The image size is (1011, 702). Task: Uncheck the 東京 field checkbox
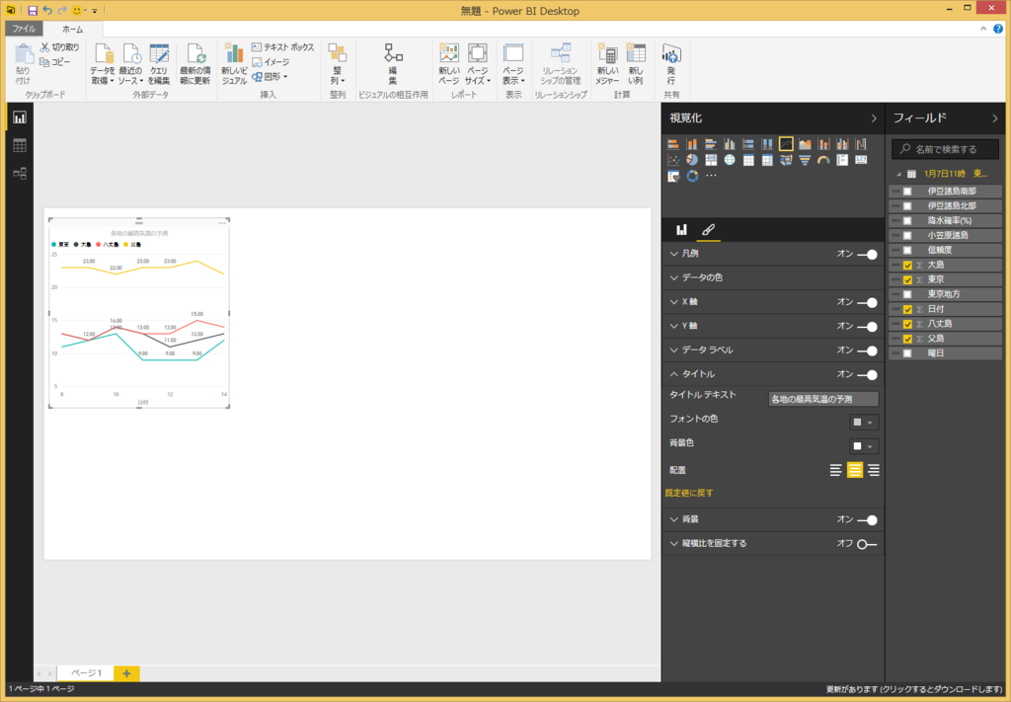click(x=907, y=279)
